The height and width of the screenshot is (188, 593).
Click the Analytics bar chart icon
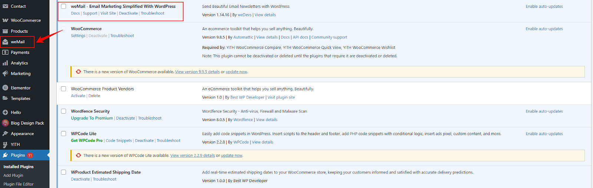(5, 63)
